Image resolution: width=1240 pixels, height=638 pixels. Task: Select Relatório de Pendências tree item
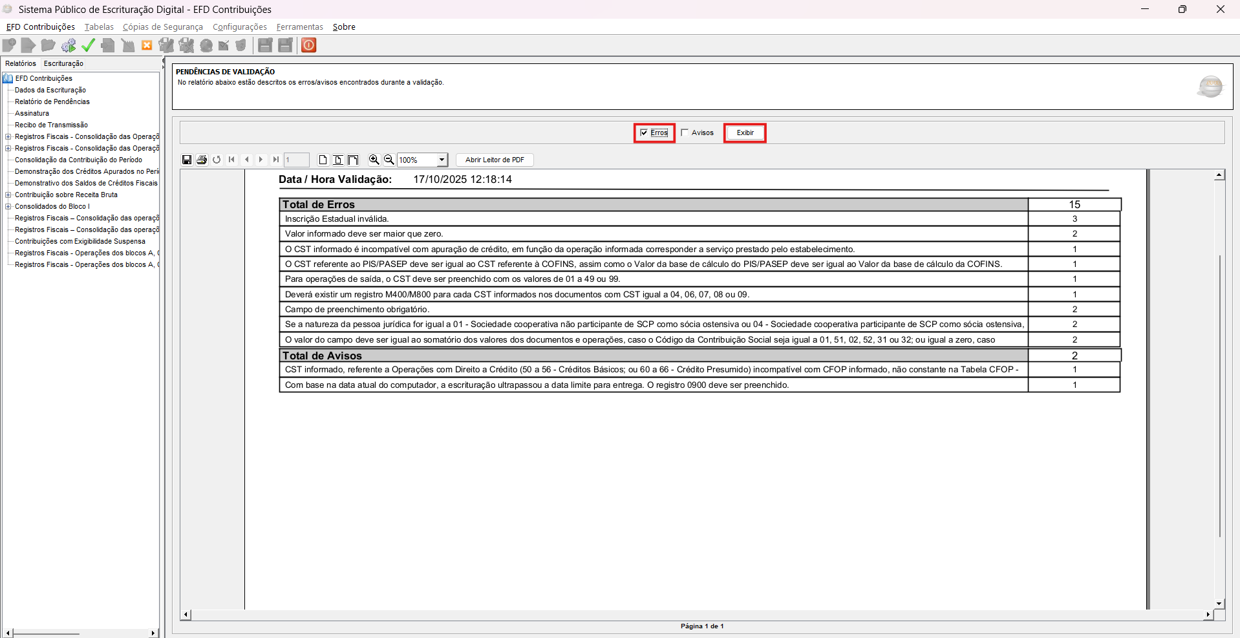(52, 101)
